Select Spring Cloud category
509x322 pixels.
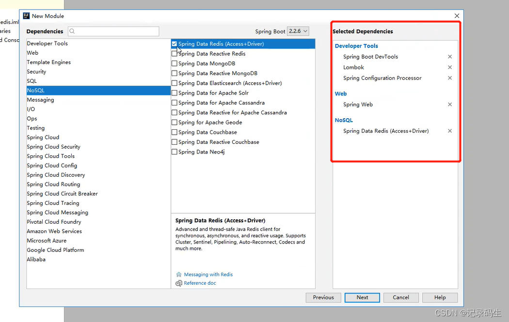click(98, 138)
